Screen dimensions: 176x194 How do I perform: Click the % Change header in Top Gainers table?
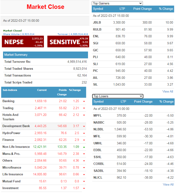(x=166, y=9)
